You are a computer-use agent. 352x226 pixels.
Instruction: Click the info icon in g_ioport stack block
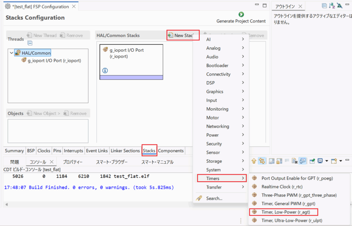tap(105, 70)
